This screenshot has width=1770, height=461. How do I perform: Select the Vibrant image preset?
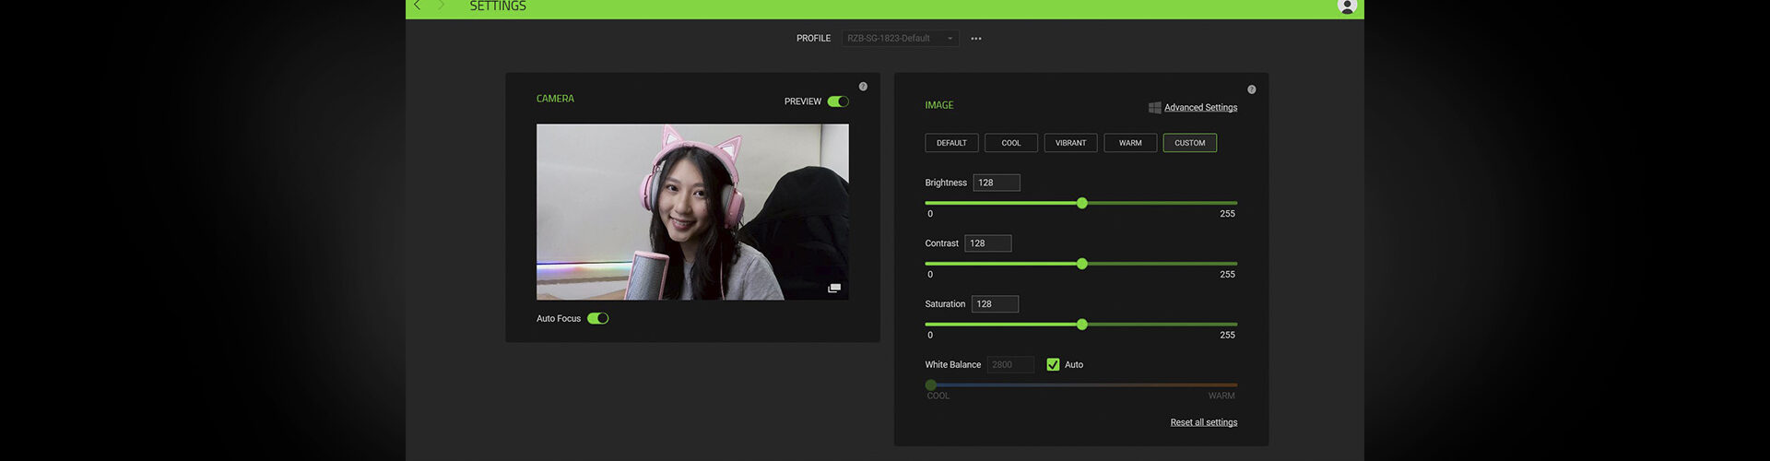pos(1070,143)
